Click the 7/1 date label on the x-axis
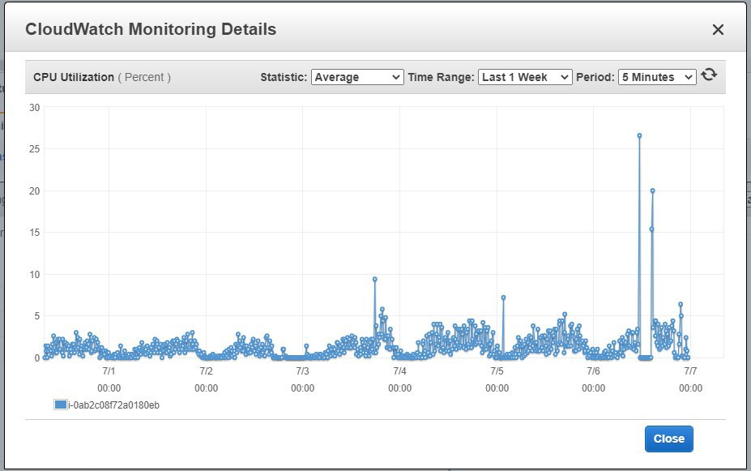 (109, 370)
